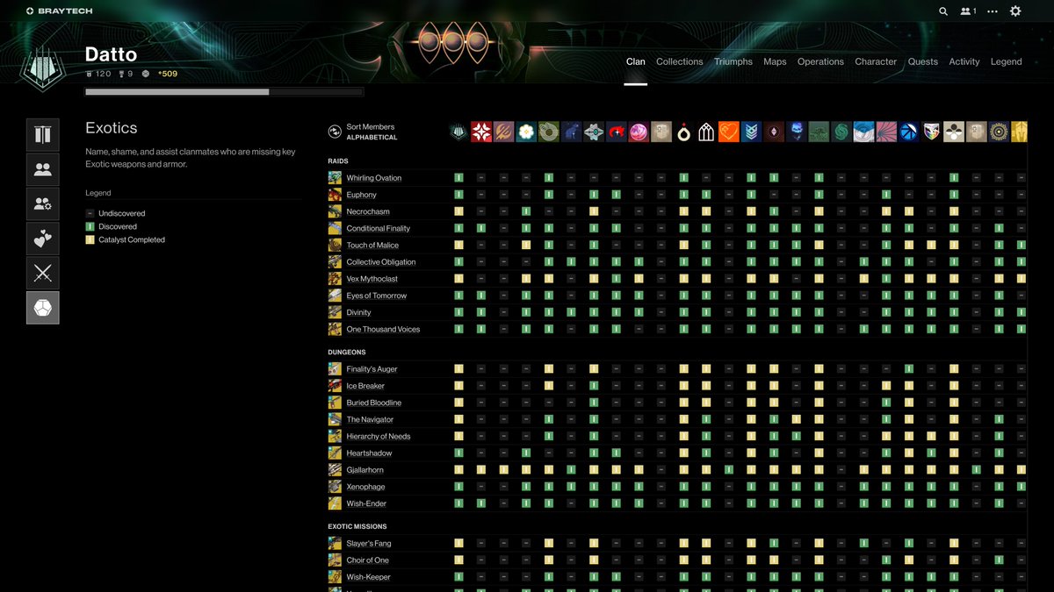Click the Vex Mythoclast weapon icon

[x=335, y=279]
